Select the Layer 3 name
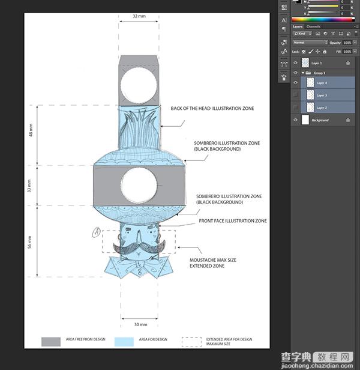 322,96
